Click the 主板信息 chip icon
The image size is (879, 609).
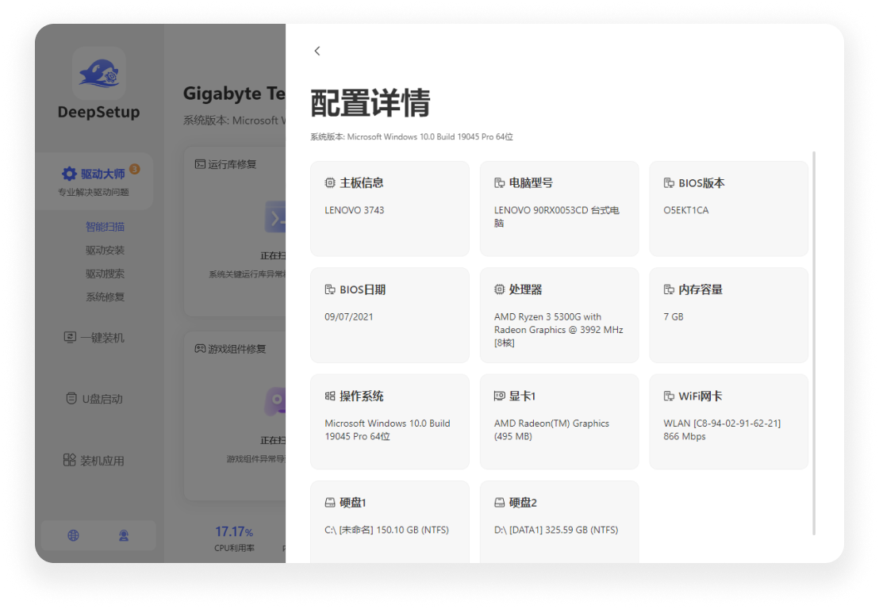(330, 183)
